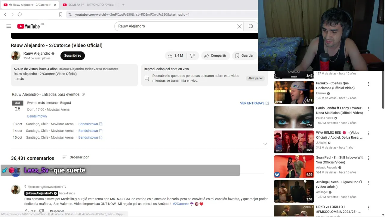Screen dimensions: 385x217
Task: Open pinned comment author avatar
Action: coord(16,190)
